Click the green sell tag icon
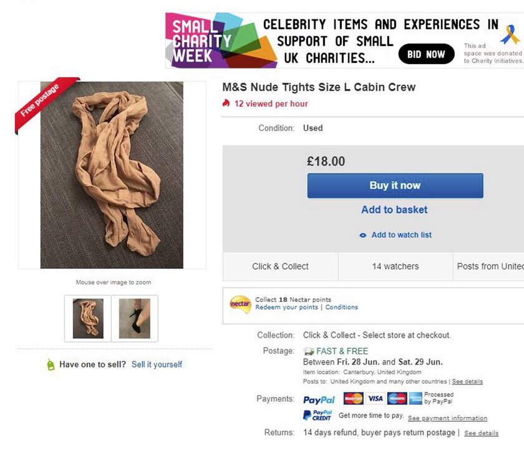The width and height of the screenshot is (524, 453). (51, 364)
